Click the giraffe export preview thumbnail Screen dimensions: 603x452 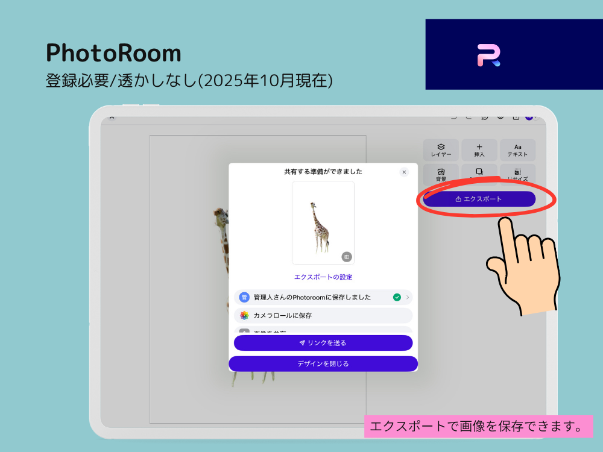pos(323,222)
